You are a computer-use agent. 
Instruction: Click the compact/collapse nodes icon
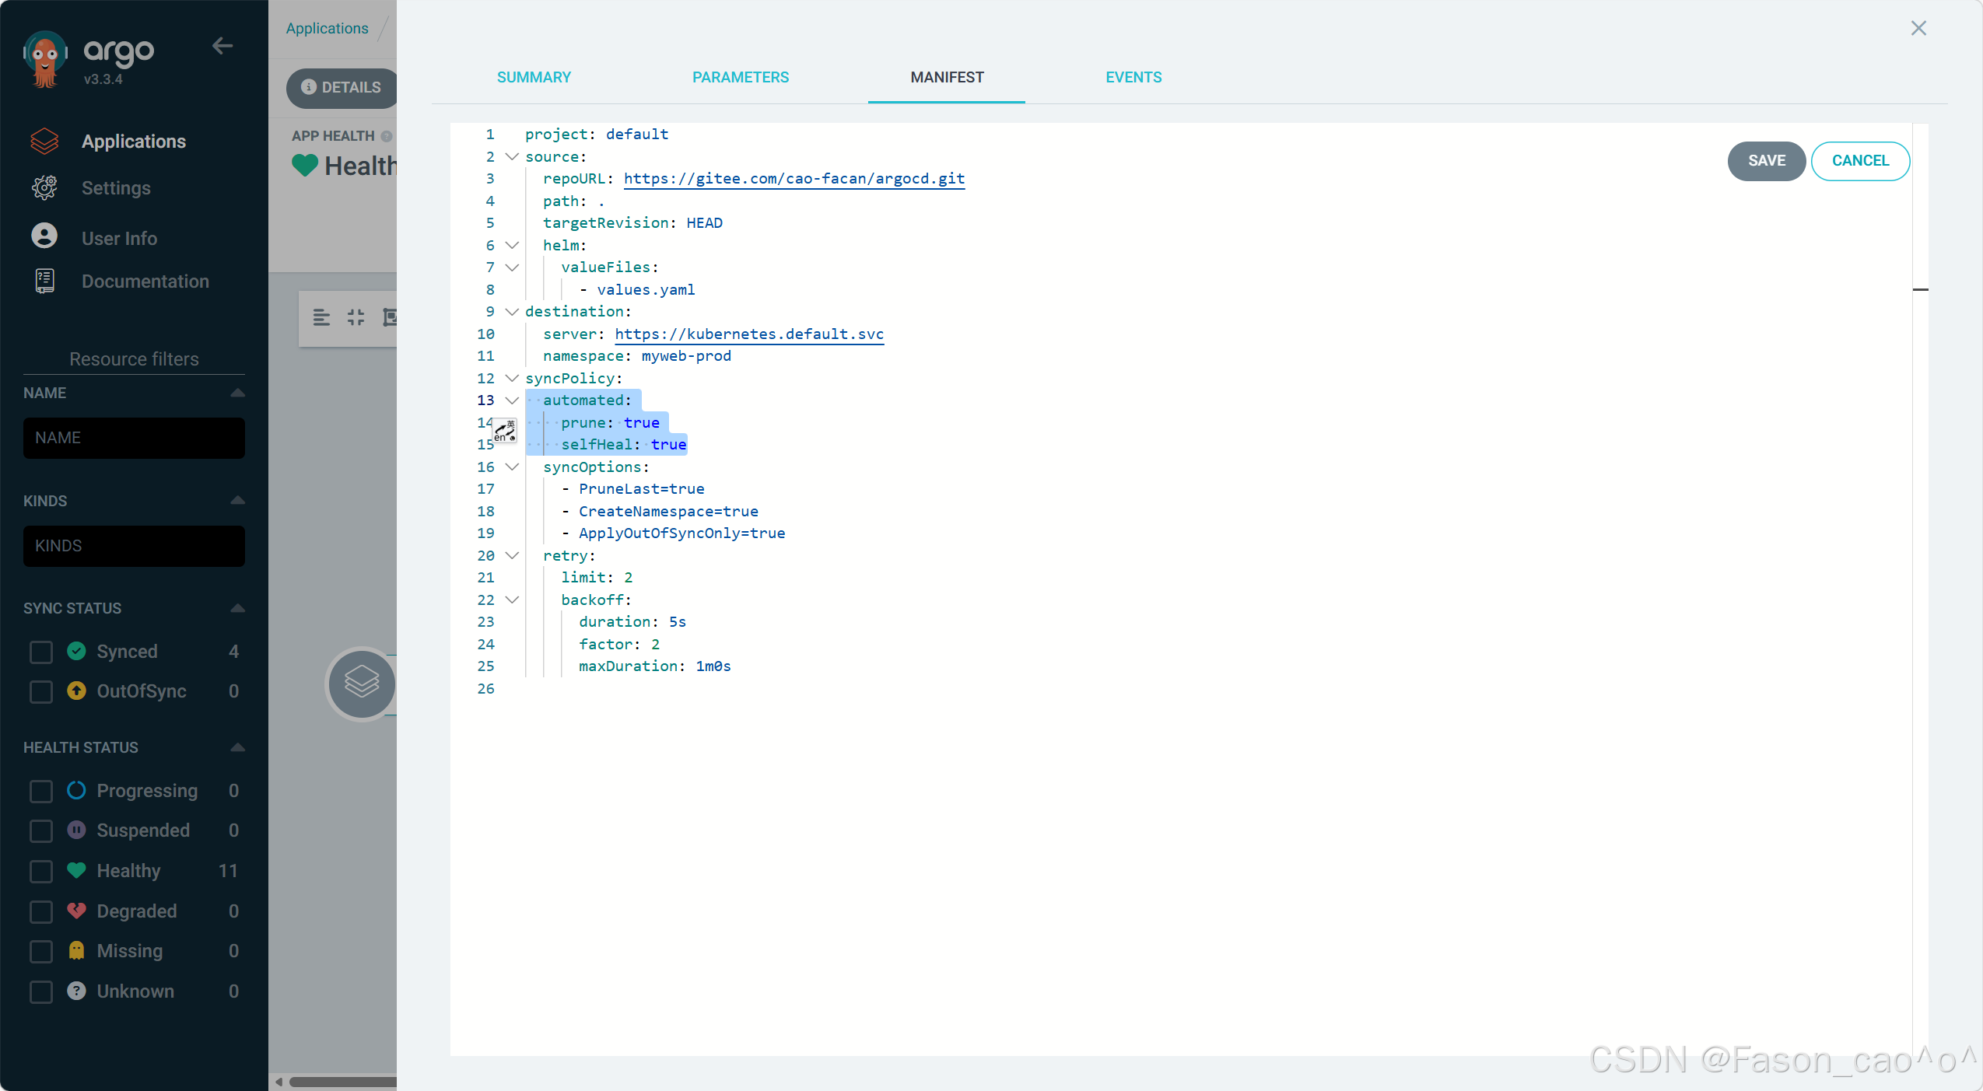tap(356, 317)
